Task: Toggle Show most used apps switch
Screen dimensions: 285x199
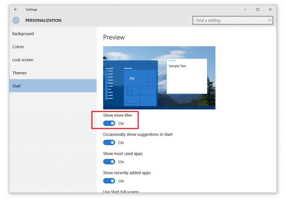Action: tap(109, 161)
